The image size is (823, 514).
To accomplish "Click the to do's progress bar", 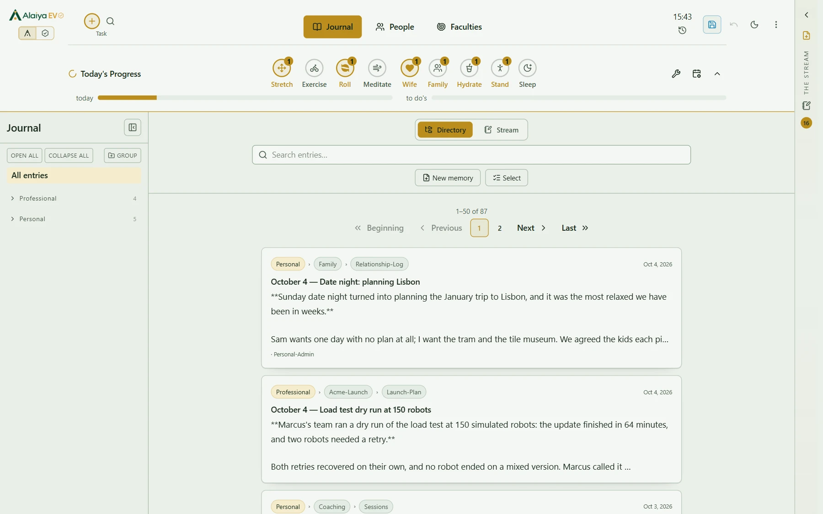I will [x=579, y=98].
